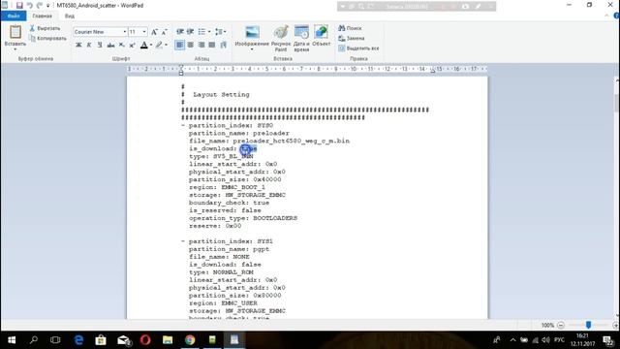Screen dimensions: 620x349
Task: Toggle superscript formatting
Action: pos(133,46)
